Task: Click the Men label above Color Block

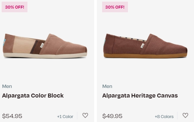Action: pyautogui.click(x=7, y=86)
